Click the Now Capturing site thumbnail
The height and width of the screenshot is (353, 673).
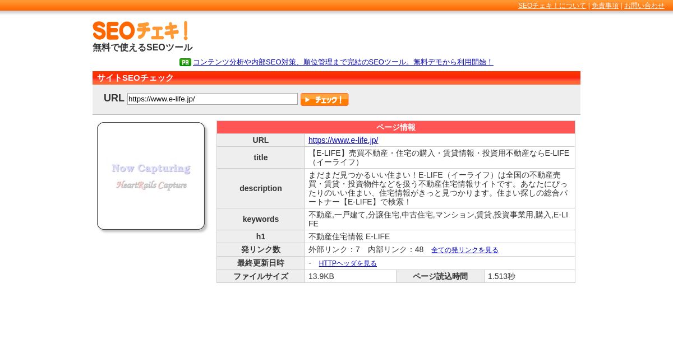click(x=151, y=176)
